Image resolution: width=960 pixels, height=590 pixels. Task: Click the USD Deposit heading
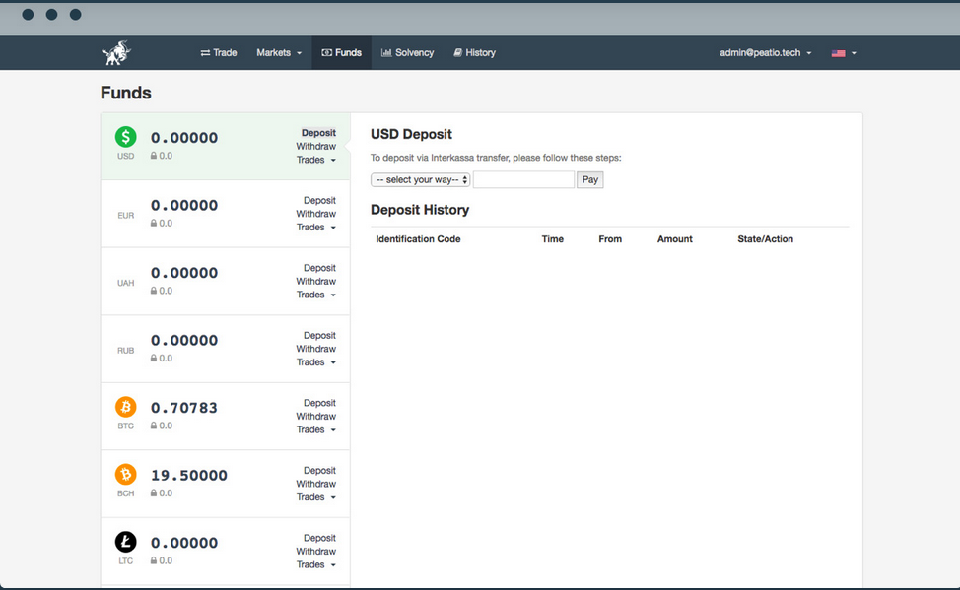(411, 134)
